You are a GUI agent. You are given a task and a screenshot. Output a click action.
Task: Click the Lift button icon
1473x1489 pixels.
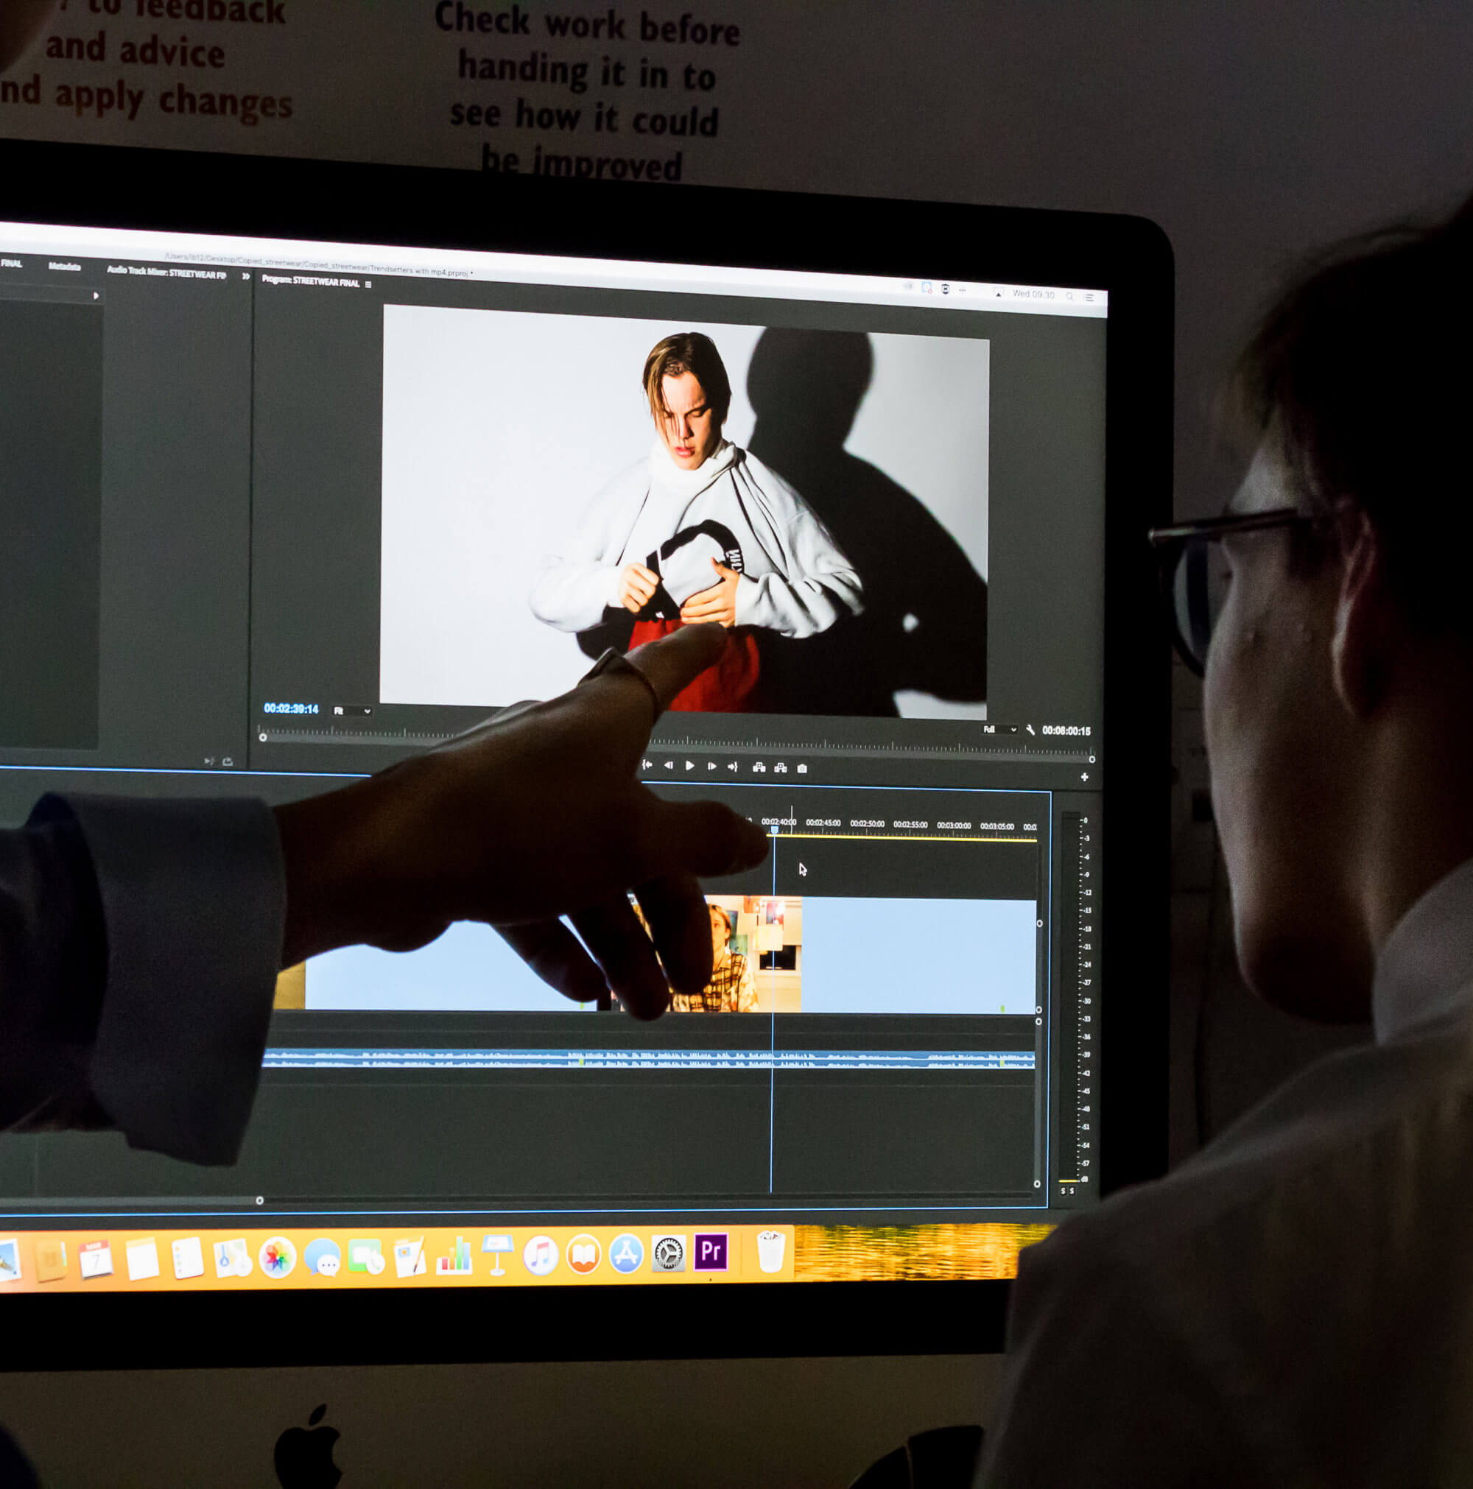(x=759, y=767)
